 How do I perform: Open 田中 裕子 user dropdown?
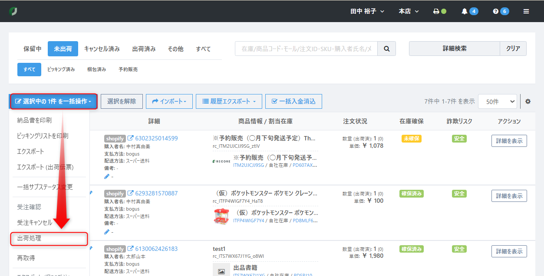(x=367, y=11)
